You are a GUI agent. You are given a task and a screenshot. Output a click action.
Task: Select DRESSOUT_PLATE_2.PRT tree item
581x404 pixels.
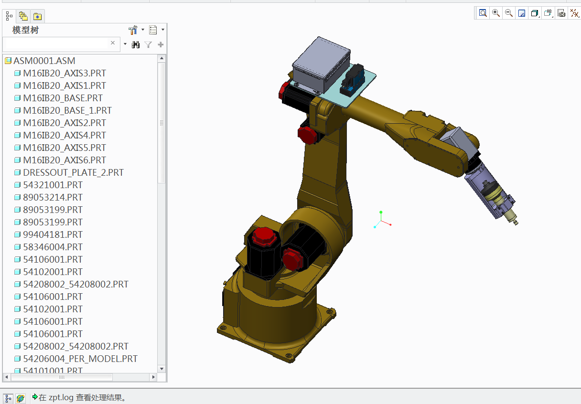(x=73, y=172)
